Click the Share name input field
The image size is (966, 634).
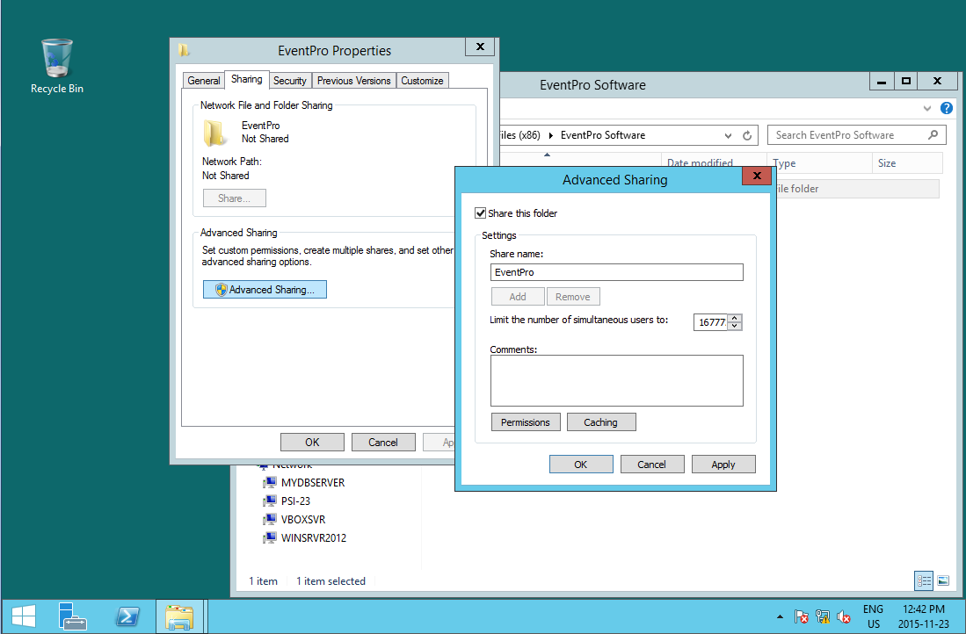click(x=617, y=272)
